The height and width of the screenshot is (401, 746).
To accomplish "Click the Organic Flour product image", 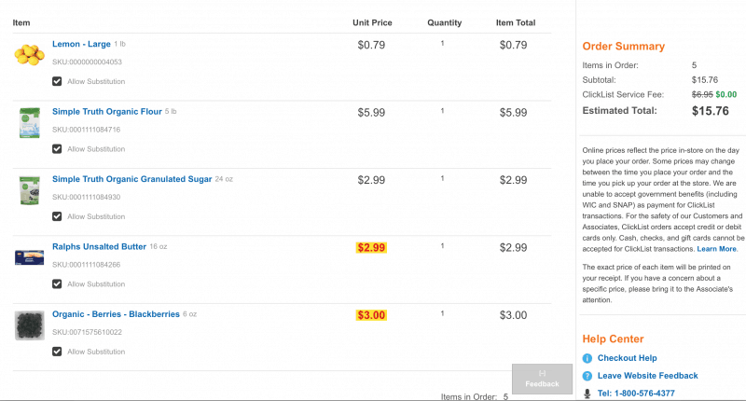I will 30,123.
